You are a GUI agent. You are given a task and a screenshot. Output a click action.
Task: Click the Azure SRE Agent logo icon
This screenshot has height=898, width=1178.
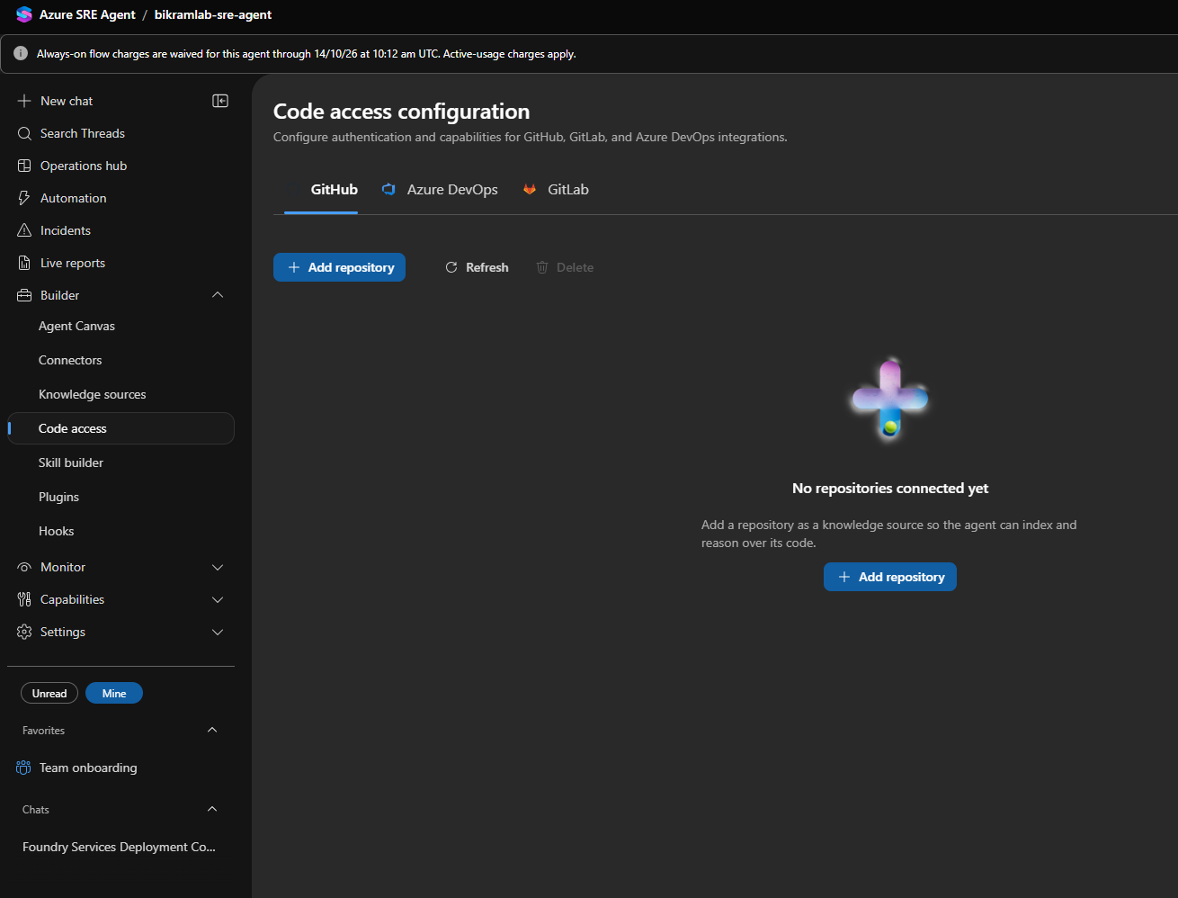pos(24,14)
